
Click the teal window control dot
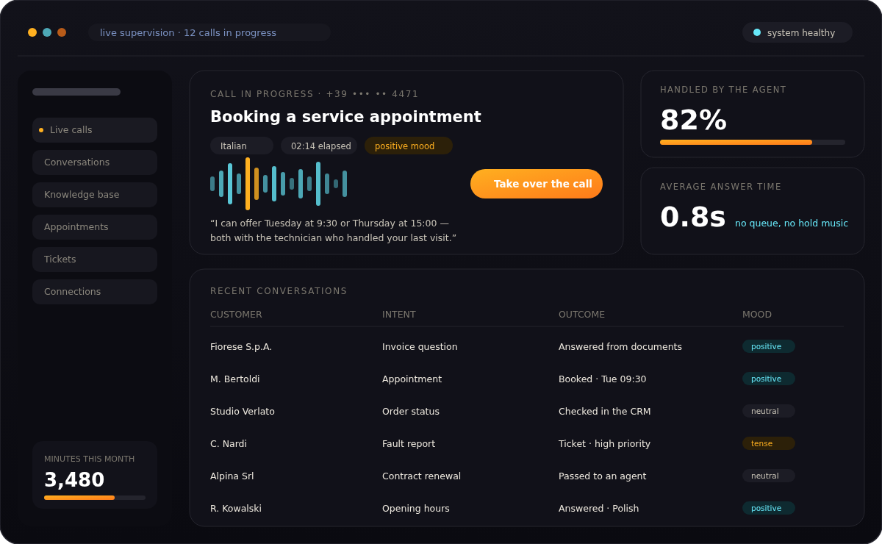point(47,32)
